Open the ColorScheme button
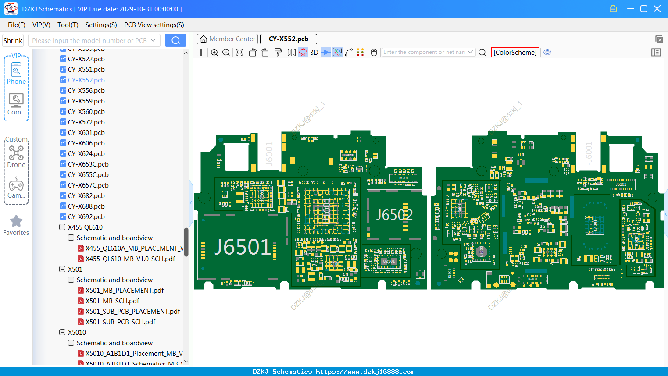The height and width of the screenshot is (376, 668). click(515, 52)
